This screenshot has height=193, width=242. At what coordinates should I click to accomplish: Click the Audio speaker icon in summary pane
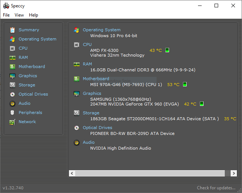click(77, 143)
